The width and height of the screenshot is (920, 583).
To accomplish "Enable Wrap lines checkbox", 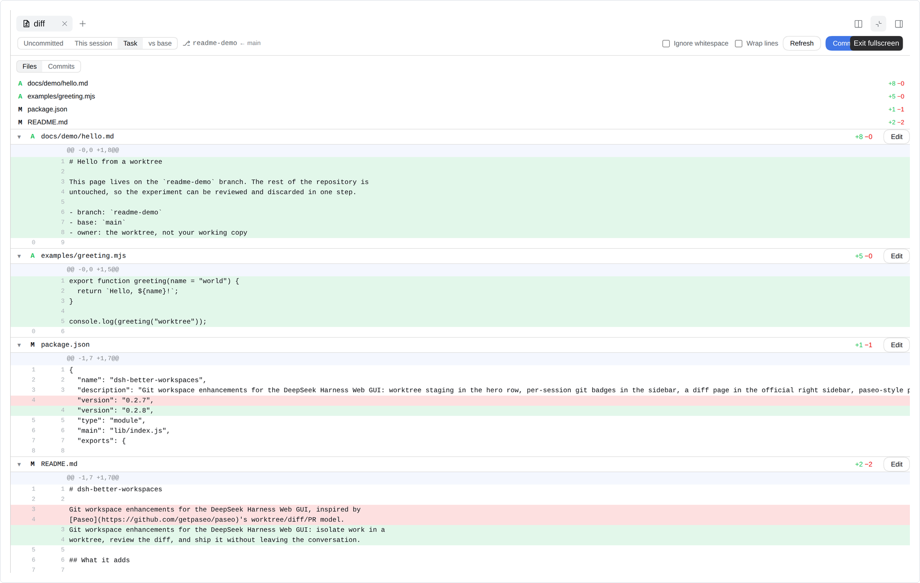I will coord(738,43).
